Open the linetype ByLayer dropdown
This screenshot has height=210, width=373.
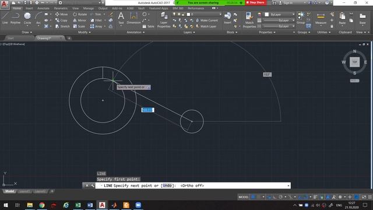click(x=279, y=26)
